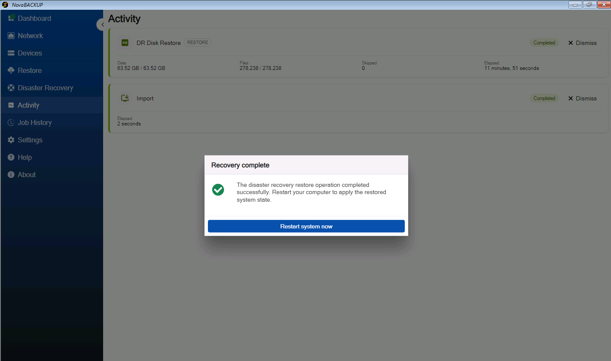
Task: Click the '63.52 GB / 63.52 GB' value
Action: click(x=141, y=68)
